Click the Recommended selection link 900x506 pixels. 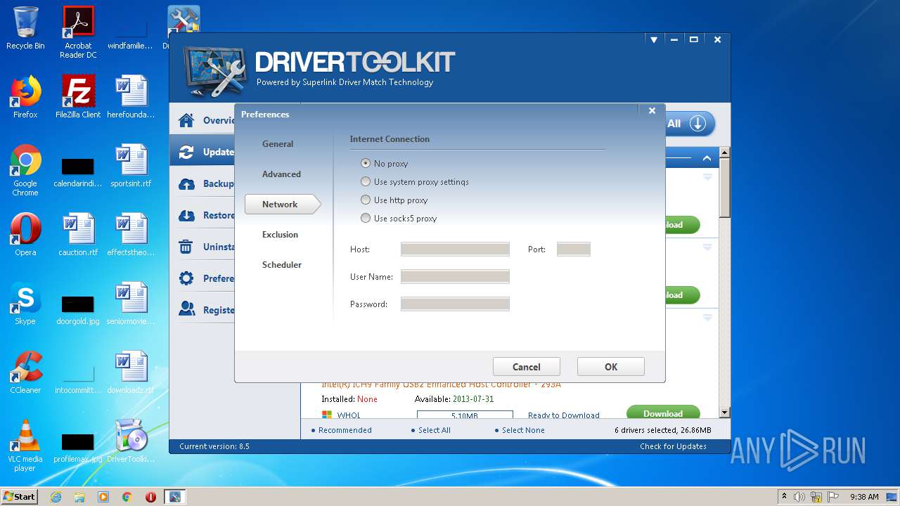click(345, 430)
